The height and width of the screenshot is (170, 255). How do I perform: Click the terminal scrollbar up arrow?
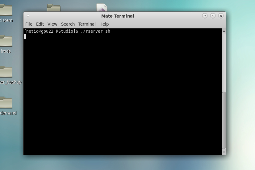pos(224,31)
